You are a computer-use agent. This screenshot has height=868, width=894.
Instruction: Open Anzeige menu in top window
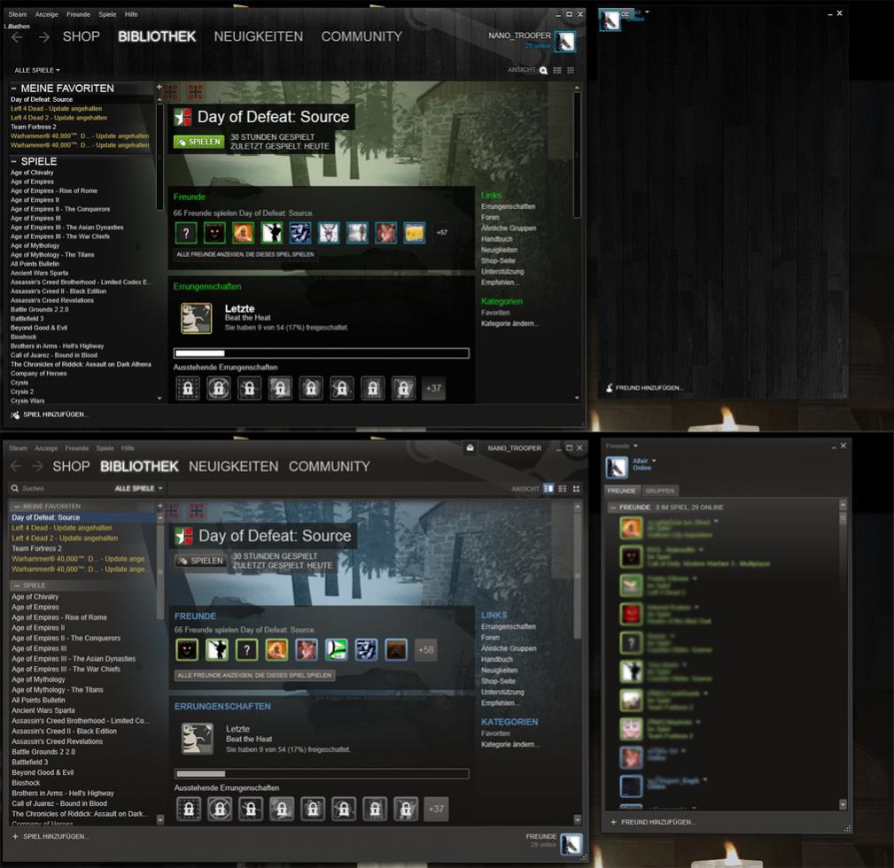pos(46,14)
